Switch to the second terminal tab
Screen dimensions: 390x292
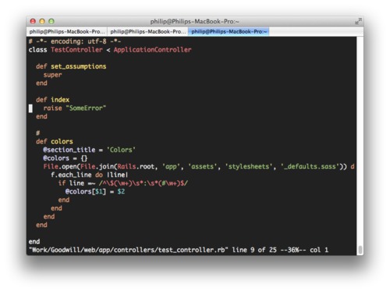click(147, 31)
